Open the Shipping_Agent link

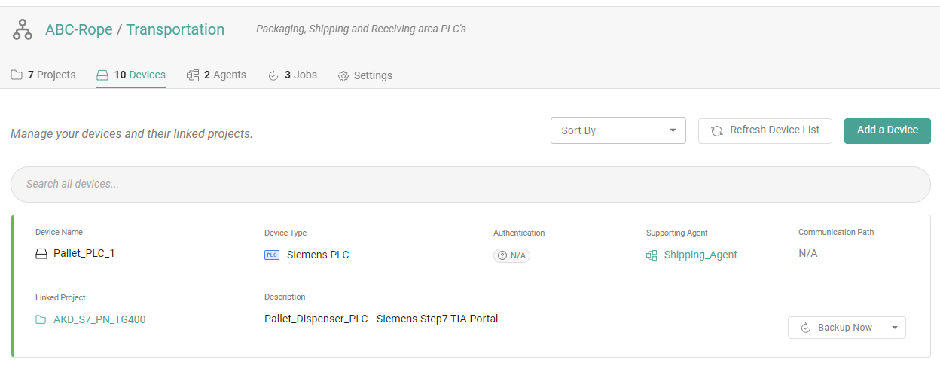pyautogui.click(x=700, y=255)
